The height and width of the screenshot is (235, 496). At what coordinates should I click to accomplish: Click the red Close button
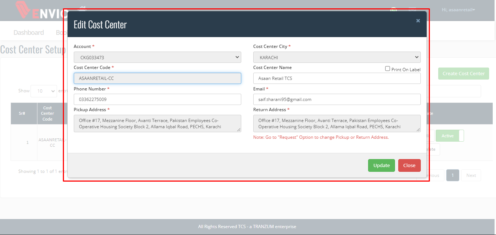tap(409, 165)
